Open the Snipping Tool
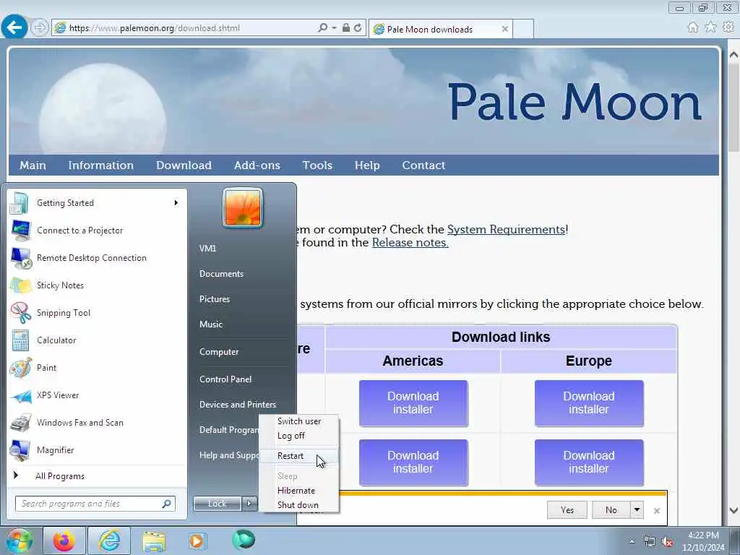The height and width of the screenshot is (555, 740). click(x=97, y=312)
